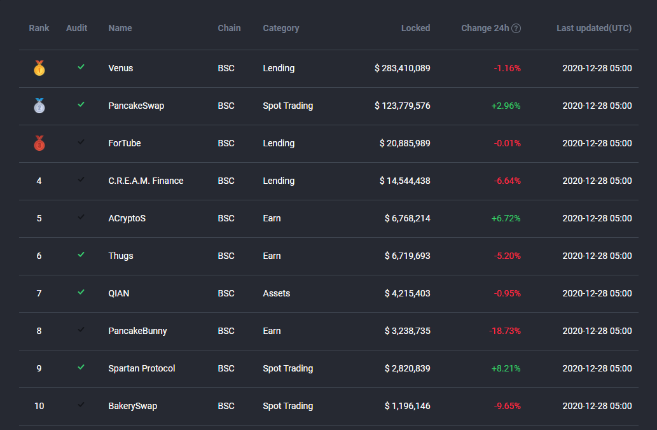Click the silver medal icon for PancakeSwap

39,106
